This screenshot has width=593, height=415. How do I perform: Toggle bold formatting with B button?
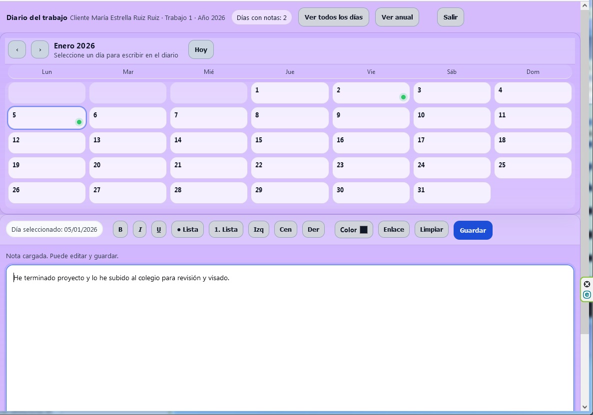120,230
